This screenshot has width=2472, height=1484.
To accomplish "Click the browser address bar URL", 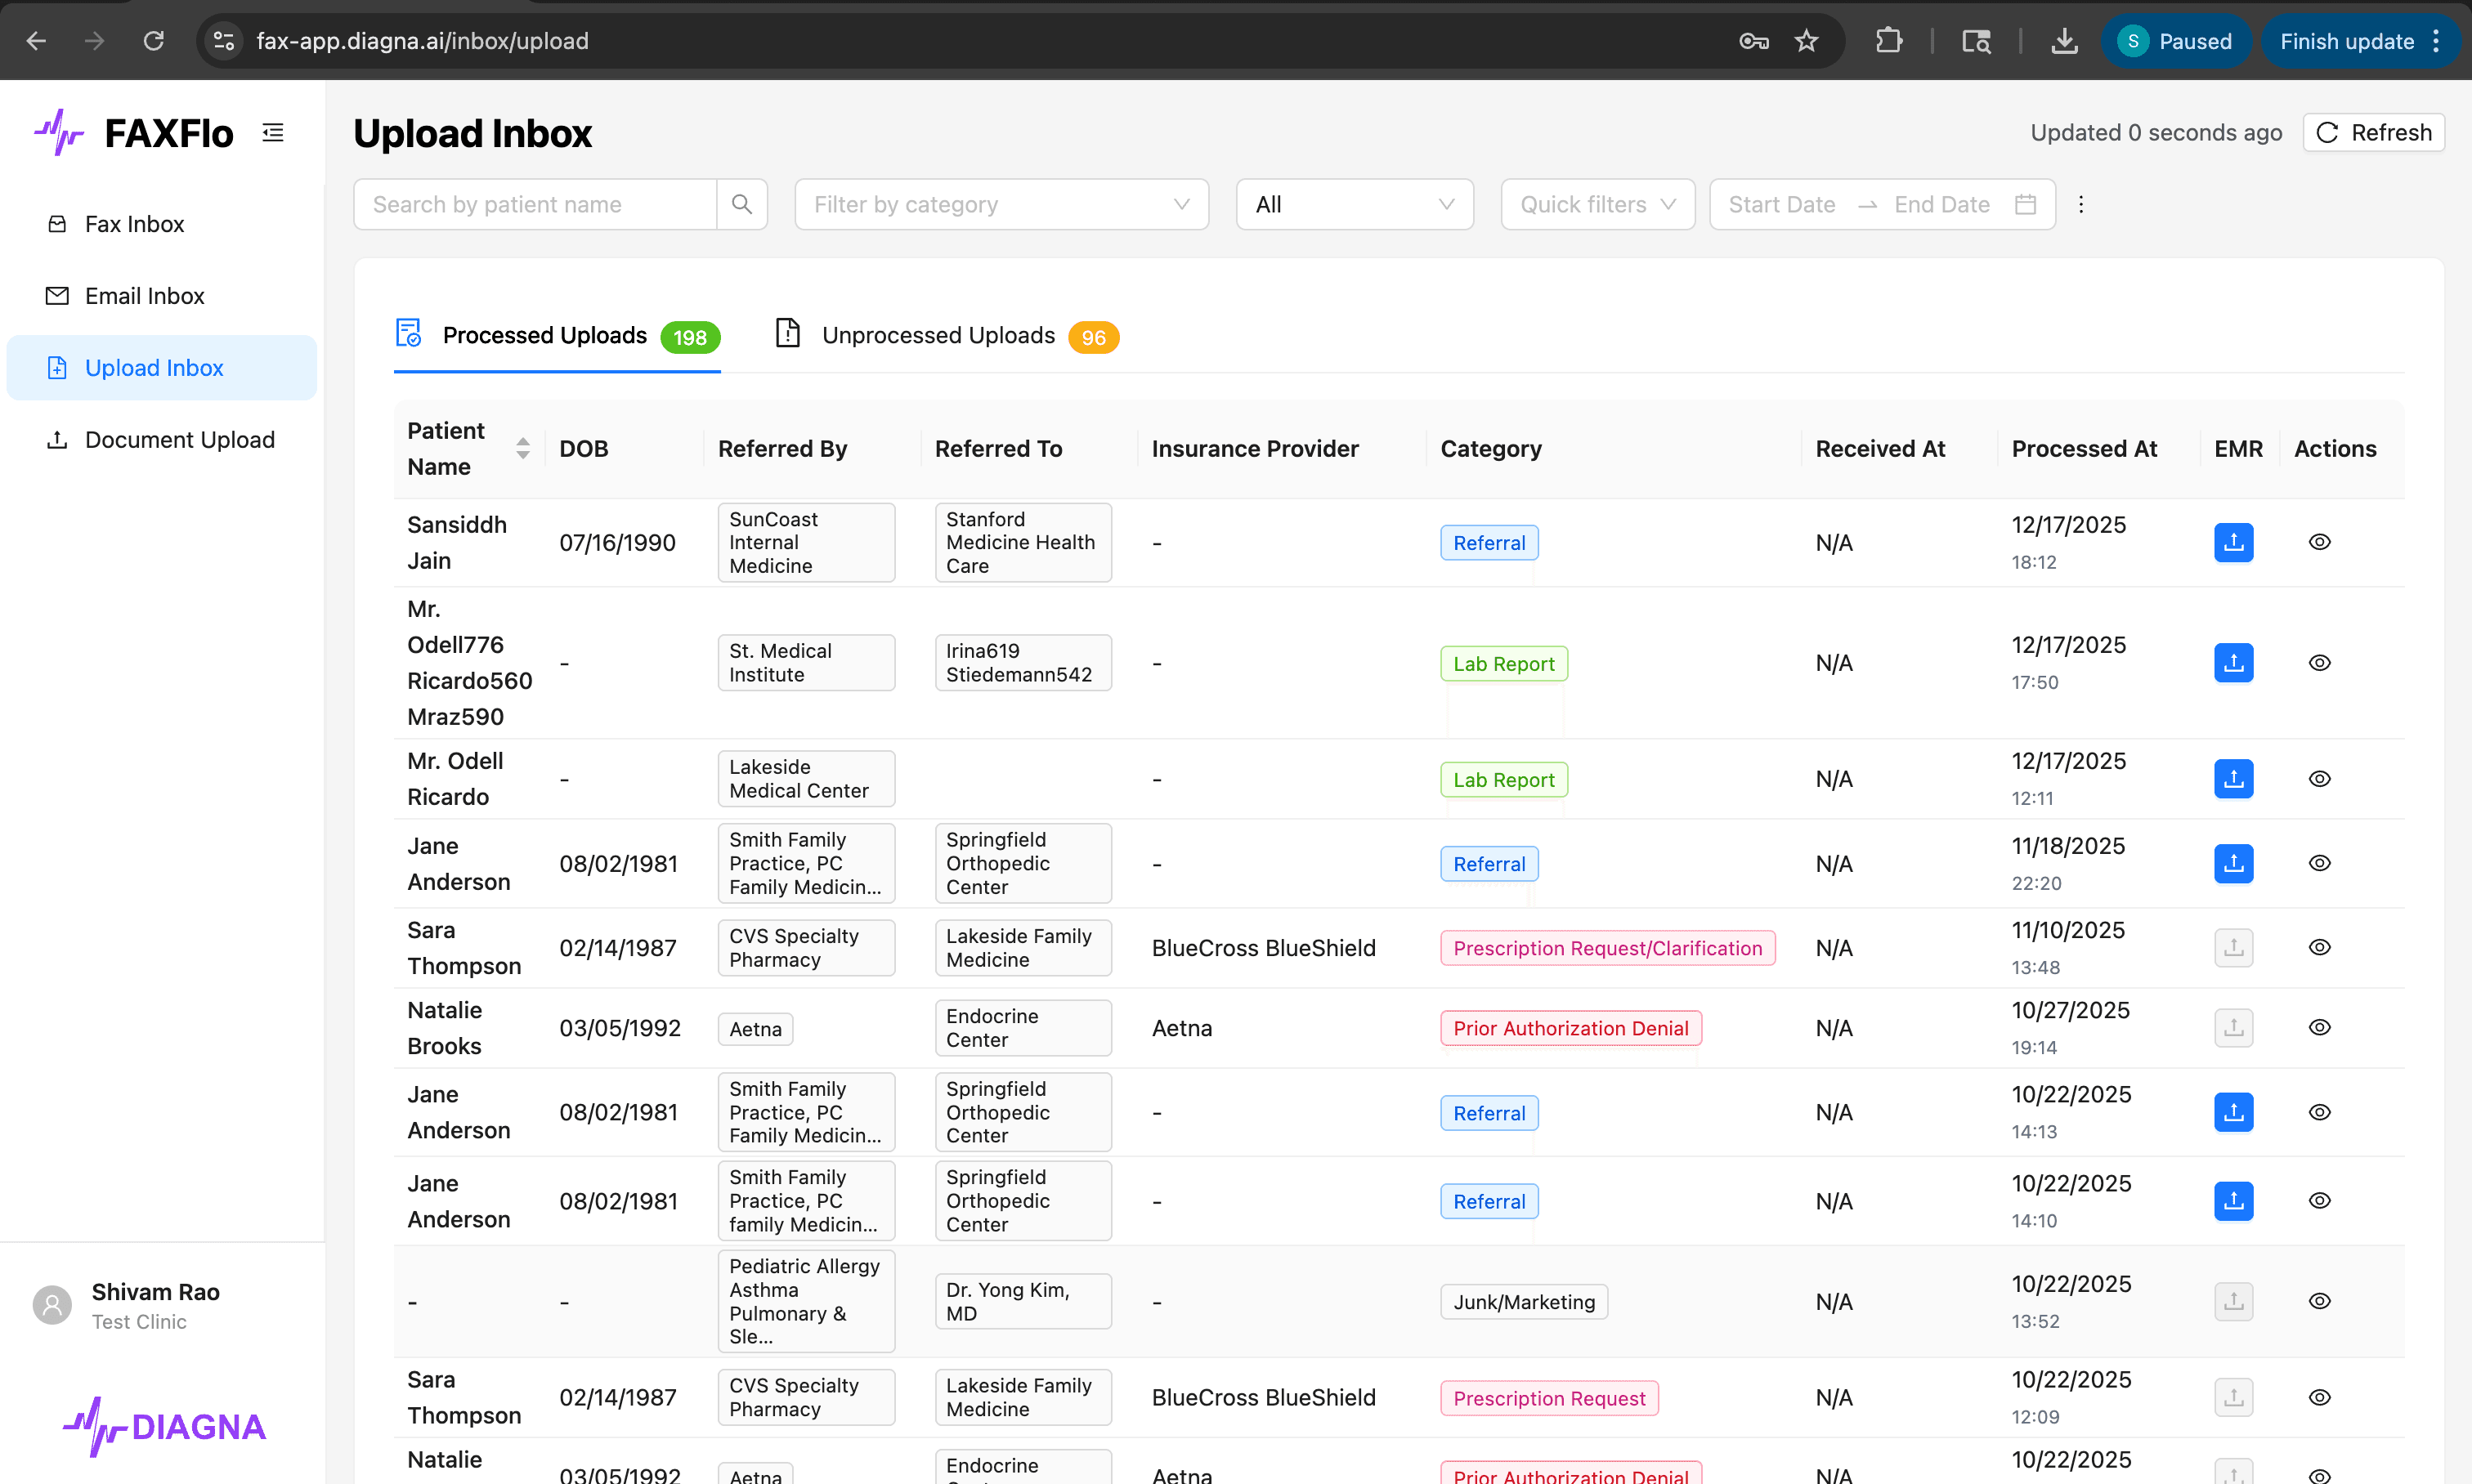I will click(422, 41).
